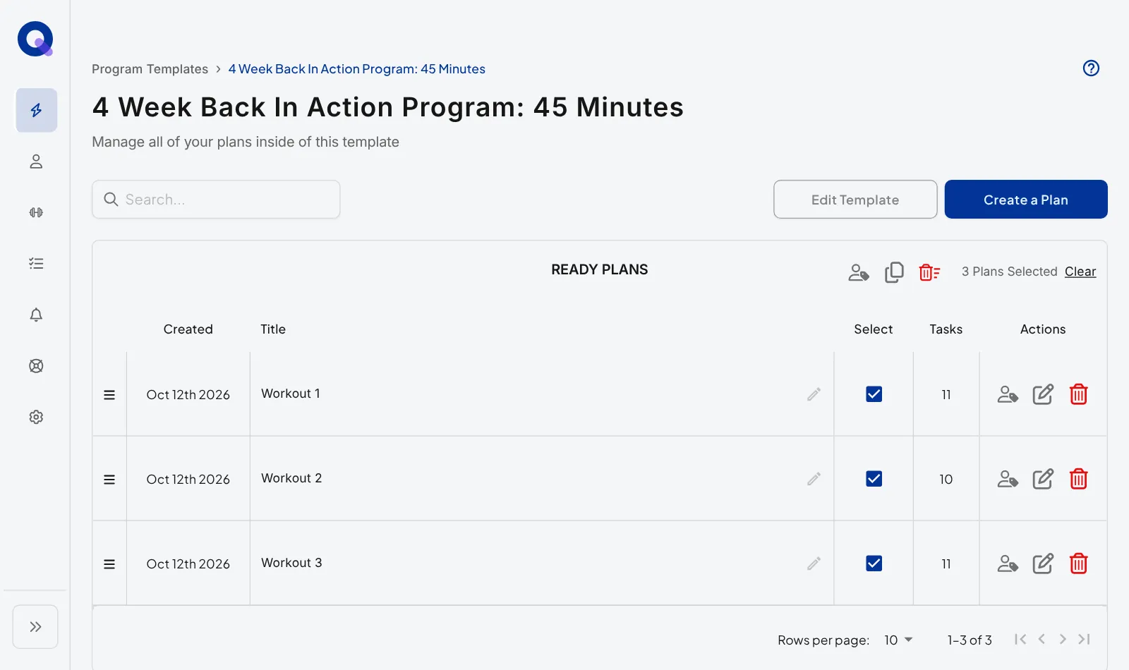Click the current template breadcrumb link
1129x670 pixels.
click(x=356, y=69)
